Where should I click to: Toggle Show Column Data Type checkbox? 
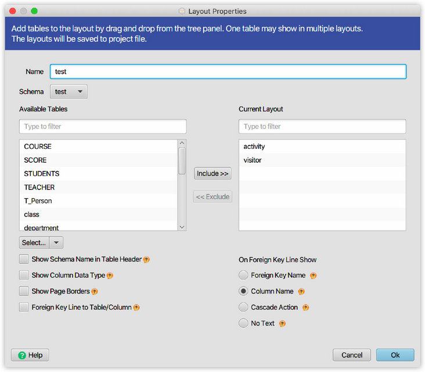click(24, 276)
